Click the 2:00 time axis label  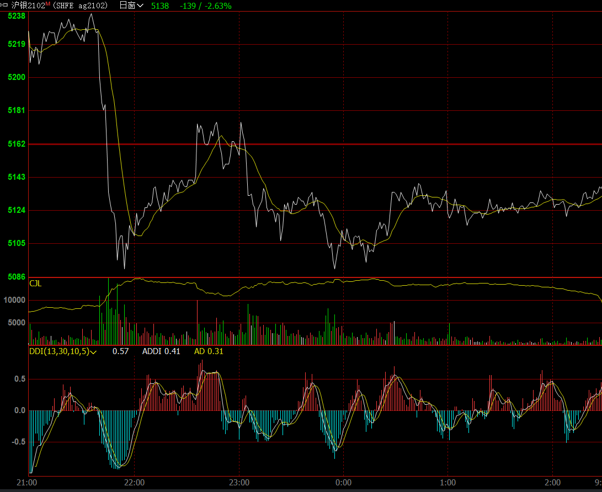[552, 483]
